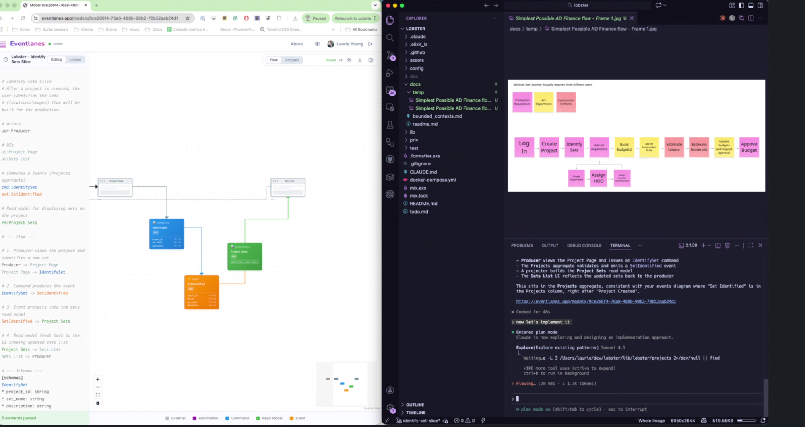Open version history clock icon in Eventlanes
805x427 pixels.
pyautogui.click(x=371, y=60)
